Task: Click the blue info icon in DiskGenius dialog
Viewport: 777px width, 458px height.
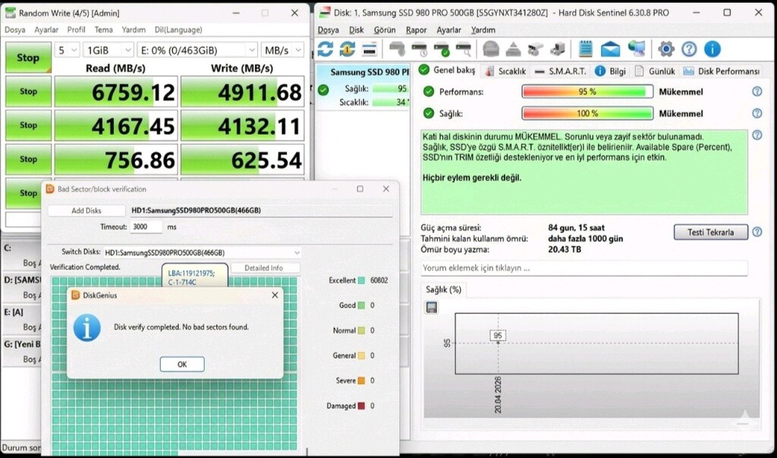Action: (87, 328)
